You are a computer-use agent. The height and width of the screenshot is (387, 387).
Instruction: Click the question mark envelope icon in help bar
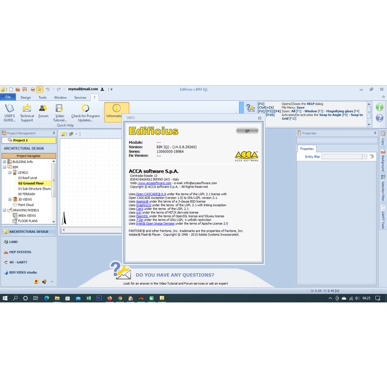[x=250, y=108]
